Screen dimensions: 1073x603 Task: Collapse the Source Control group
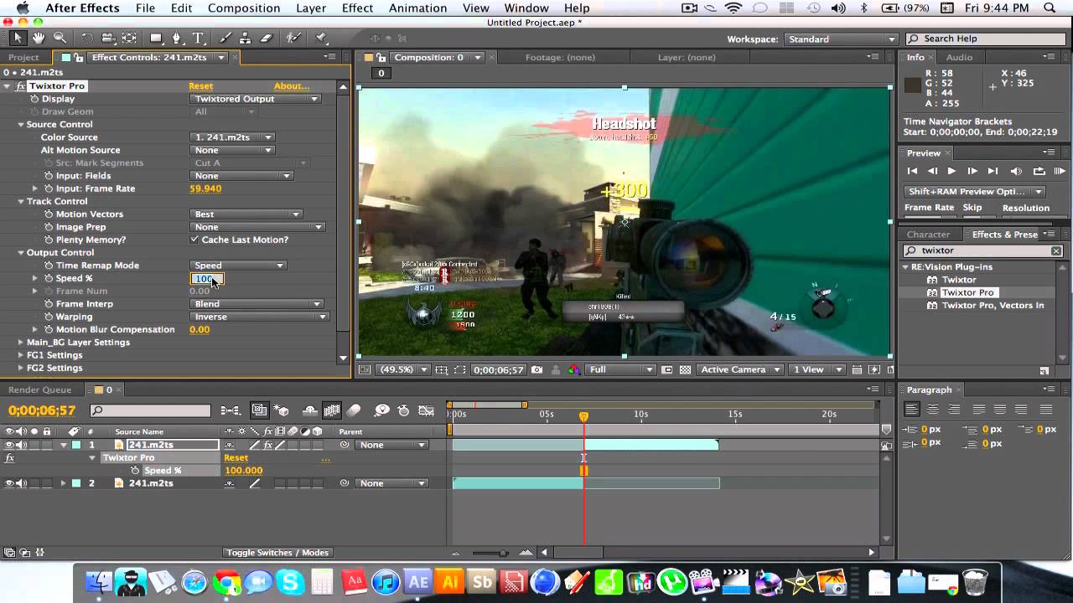pyautogui.click(x=21, y=125)
